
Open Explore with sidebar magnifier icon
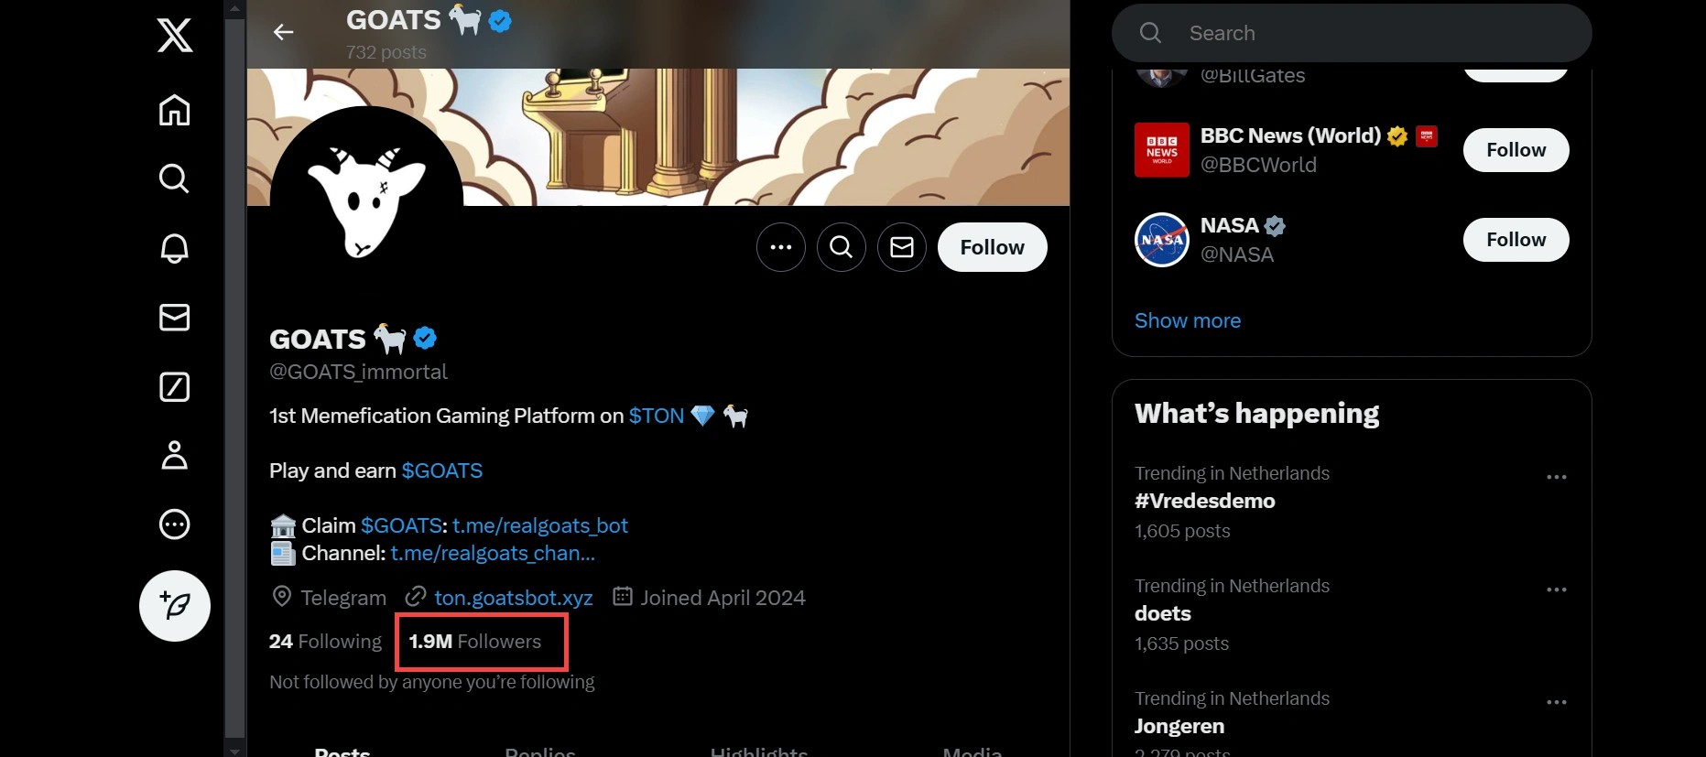pyautogui.click(x=175, y=178)
